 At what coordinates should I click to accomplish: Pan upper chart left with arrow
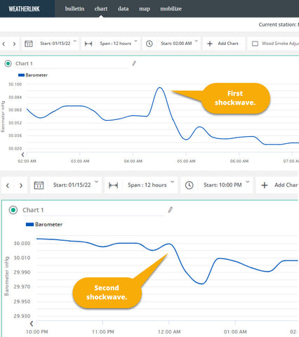point(22,154)
